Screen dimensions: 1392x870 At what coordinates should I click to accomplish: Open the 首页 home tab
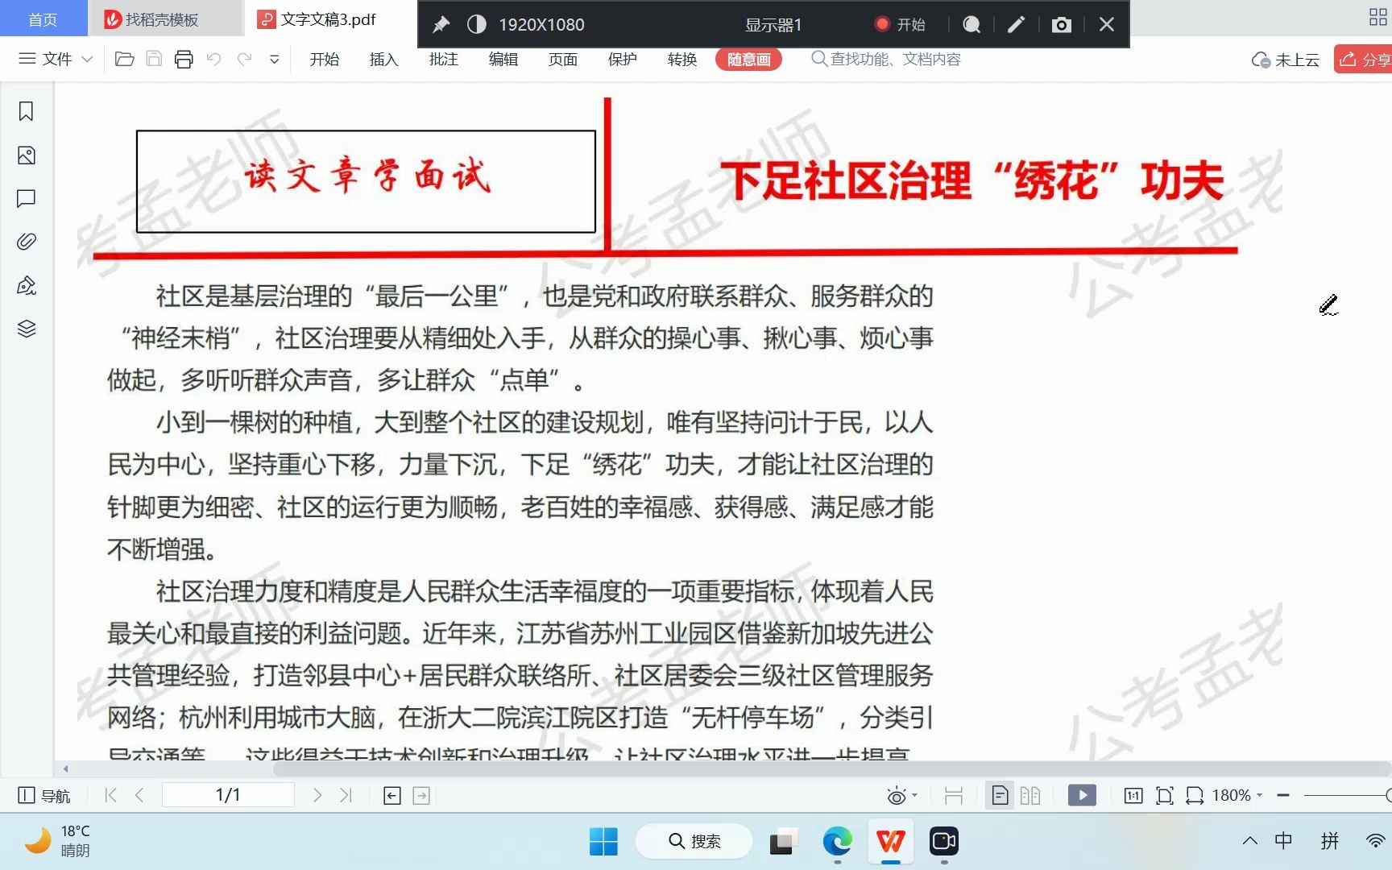[43, 19]
